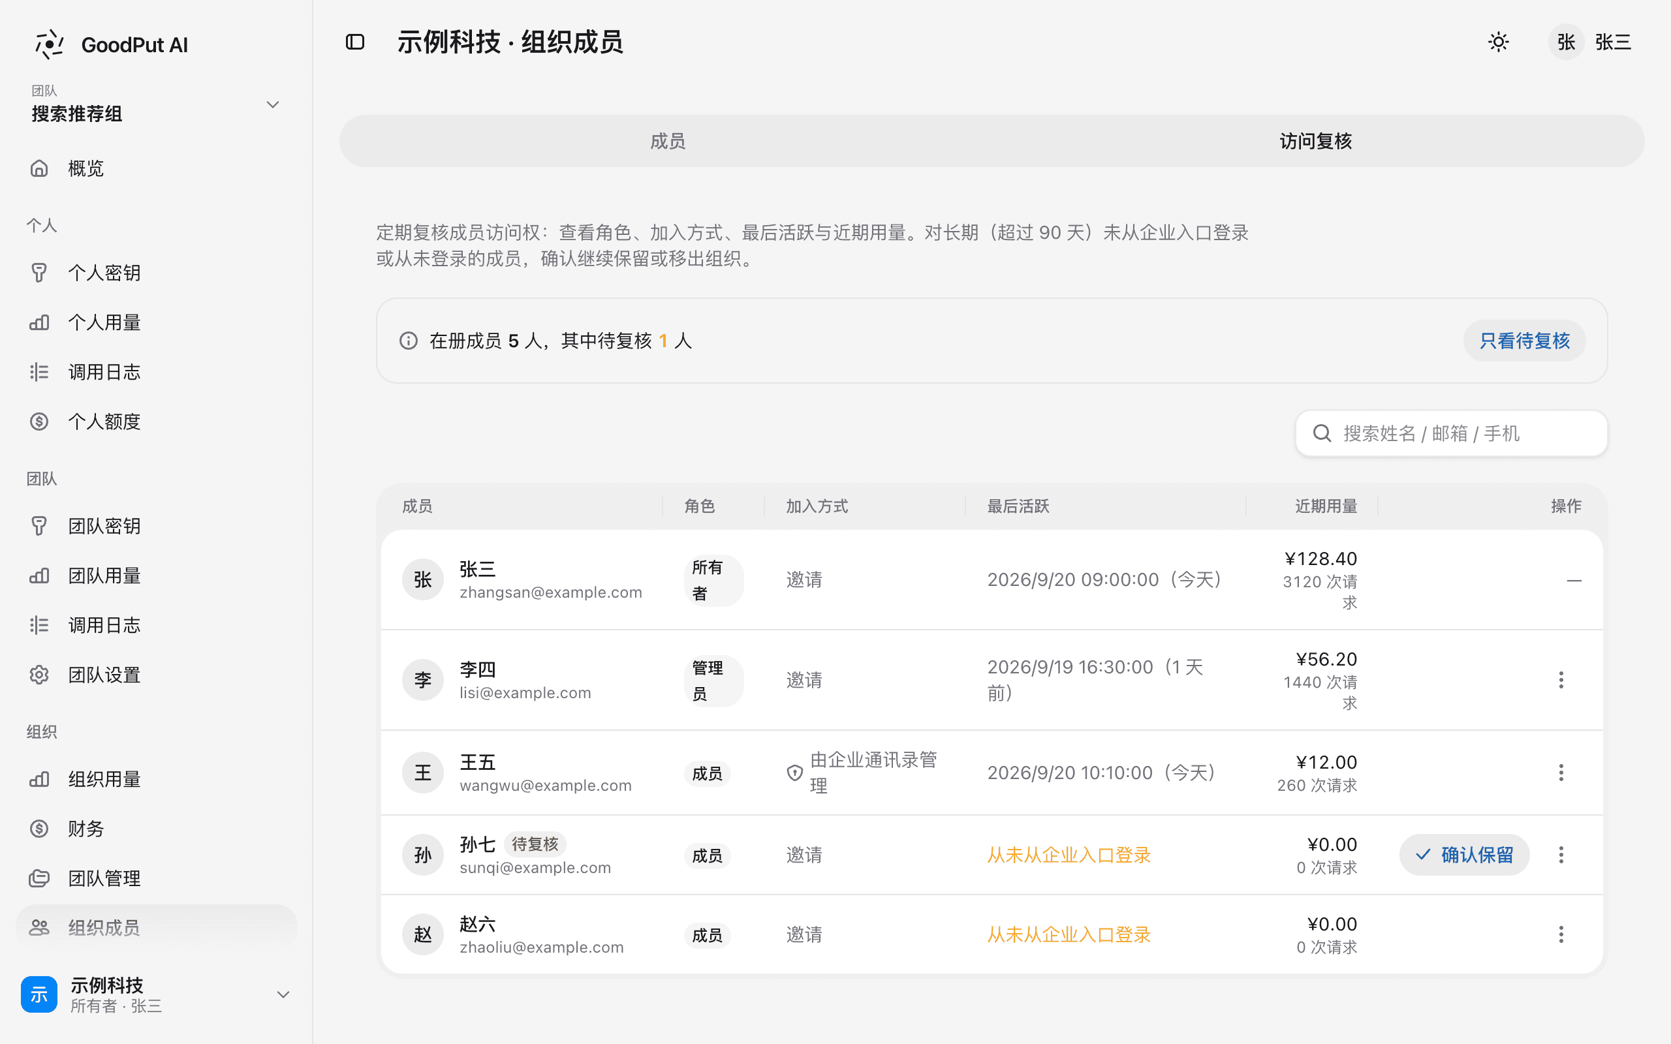Click the 团队设置 gear icon
This screenshot has height=1044, width=1671.
tap(39, 675)
